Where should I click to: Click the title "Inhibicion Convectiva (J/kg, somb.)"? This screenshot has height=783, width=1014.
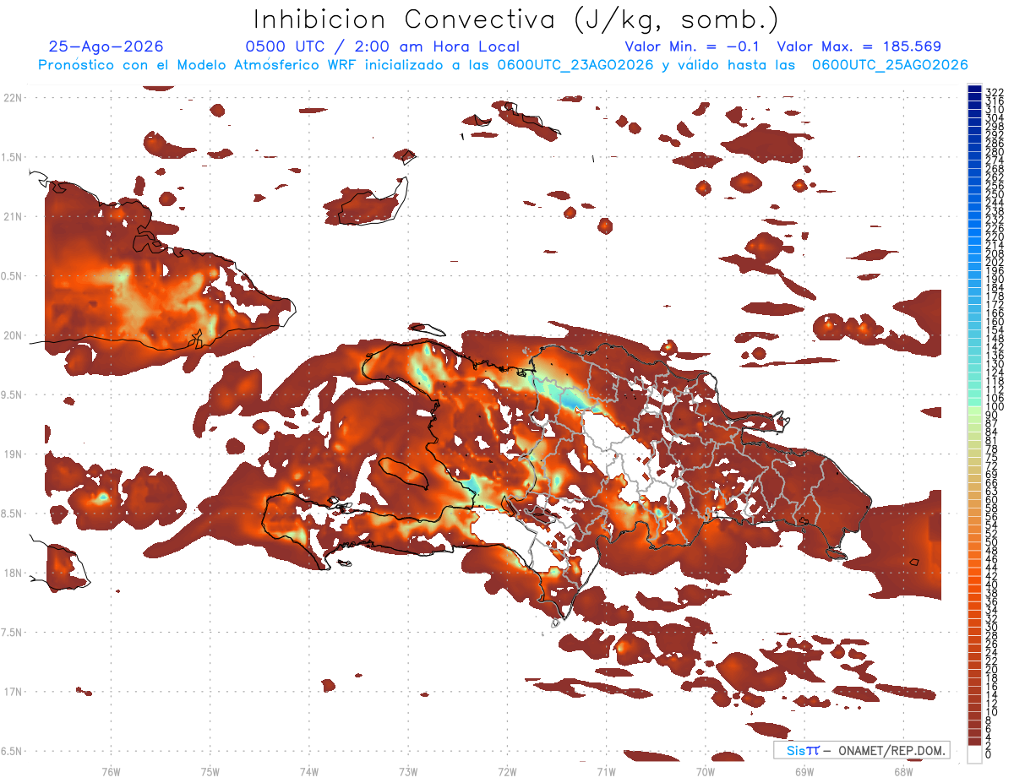[x=516, y=19]
